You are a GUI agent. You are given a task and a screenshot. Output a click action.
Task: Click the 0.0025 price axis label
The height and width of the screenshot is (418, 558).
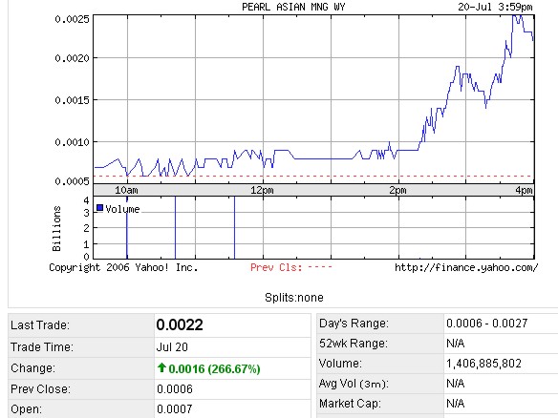pos(72,19)
